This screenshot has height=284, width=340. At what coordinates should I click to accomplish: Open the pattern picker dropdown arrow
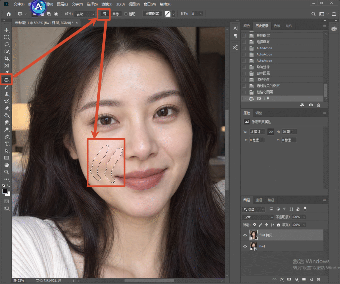(173, 14)
